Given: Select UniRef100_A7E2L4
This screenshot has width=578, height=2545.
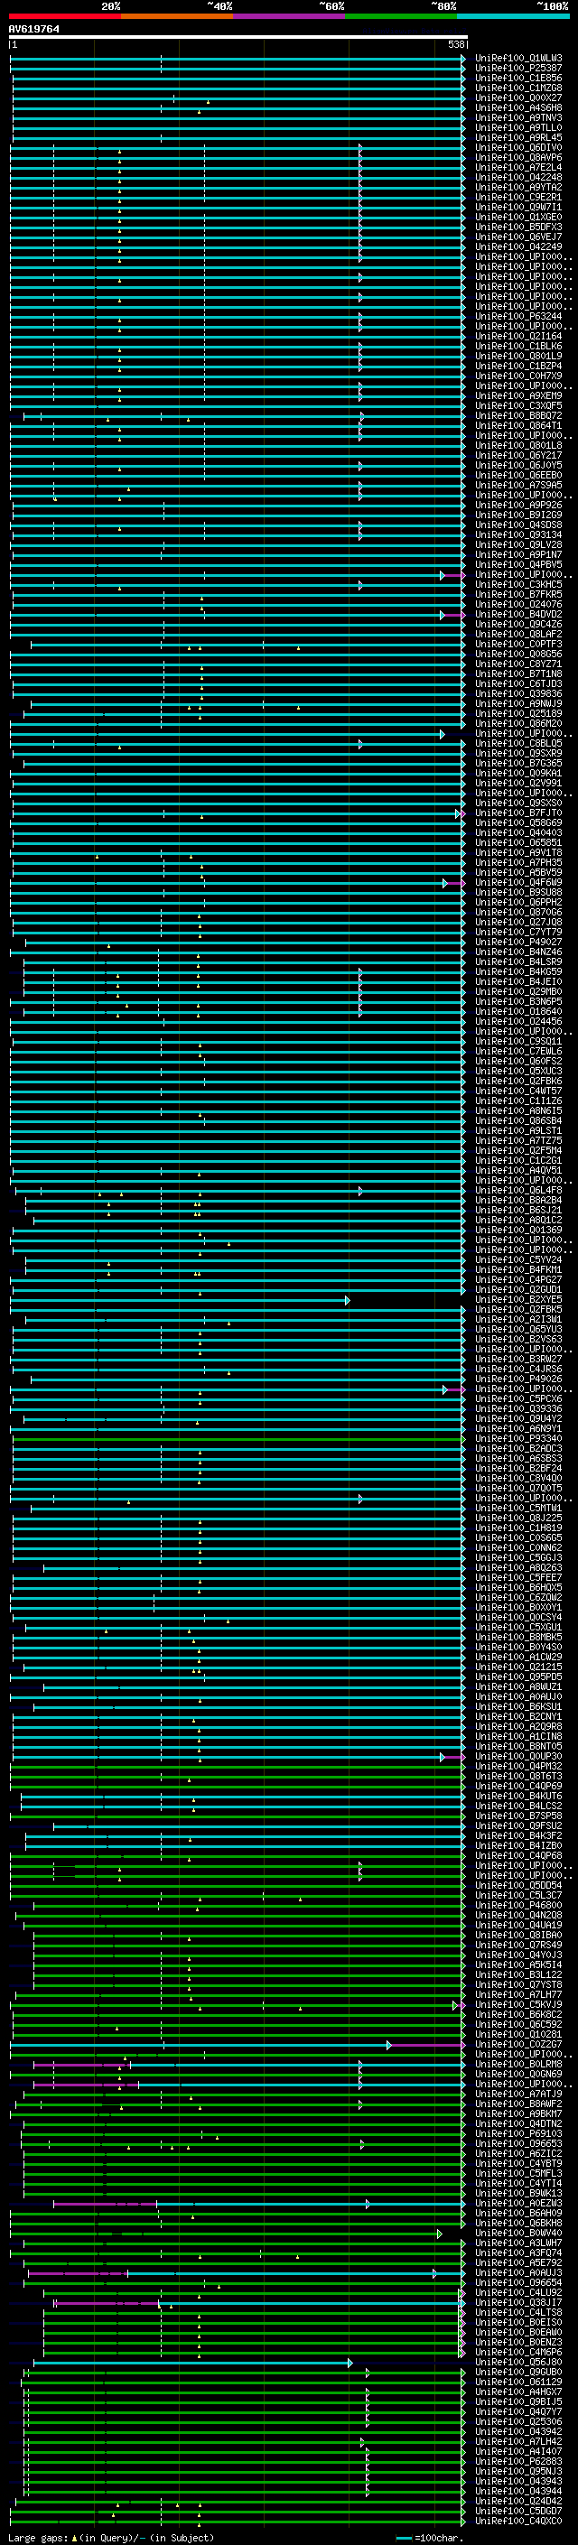Looking at the screenshot, I should coord(518,167).
